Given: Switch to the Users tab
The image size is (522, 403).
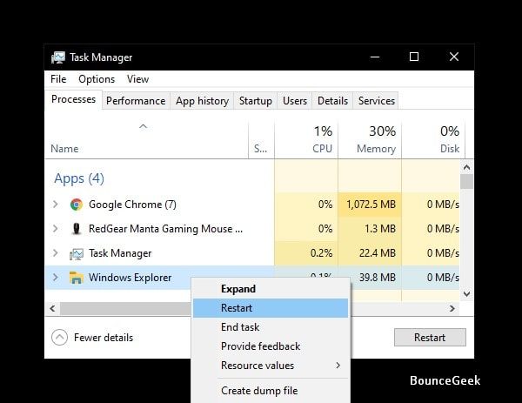Looking at the screenshot, I should [x=295, y=101].
